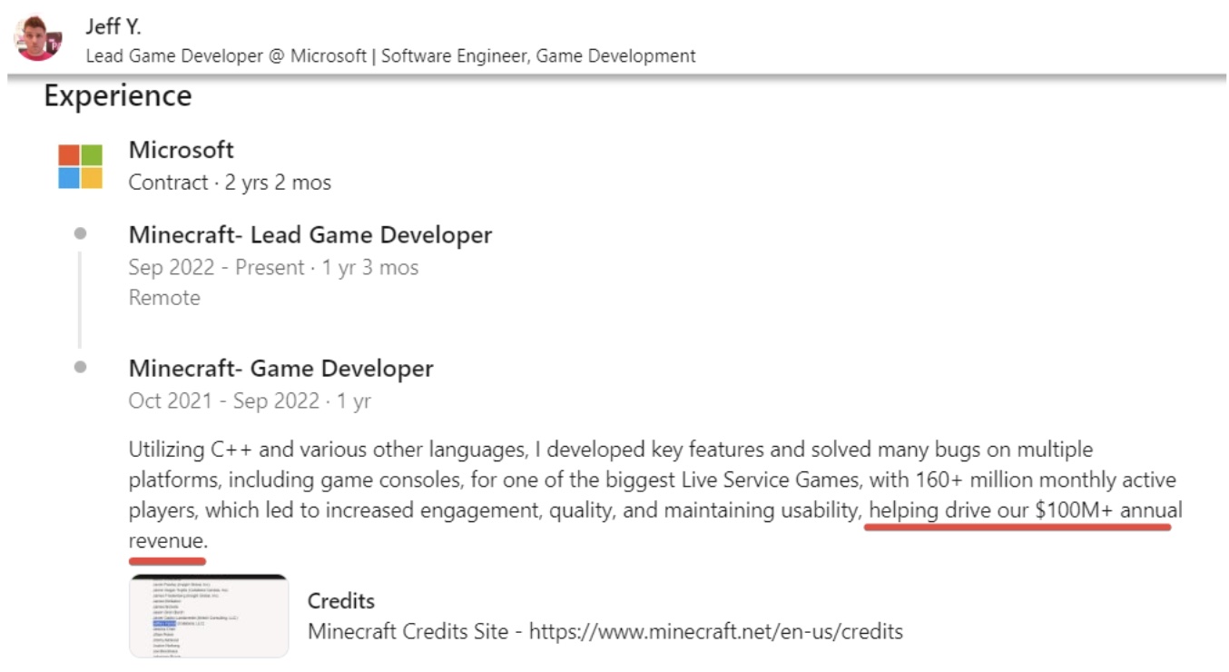Click Jeff Y.'s profile avatar photo

pos(38,39)
